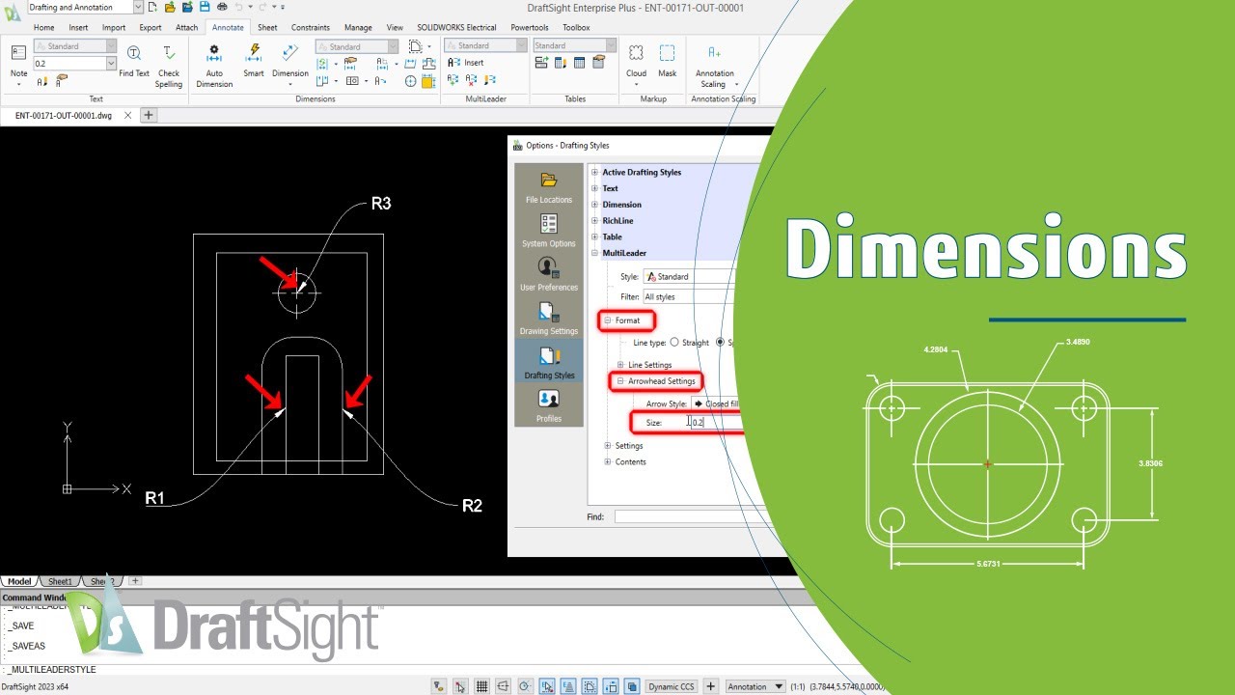This screenshot has width=1235, height=695.
Task: Click the New document icon
Action: click(x=152, y=7)
